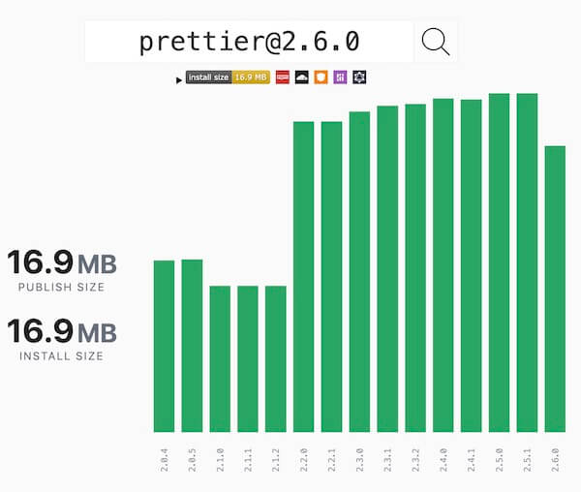This screenshot has height=492, width=581.
Task: Click the bar for version 2.1.0
Action: (x=220, y=358)
